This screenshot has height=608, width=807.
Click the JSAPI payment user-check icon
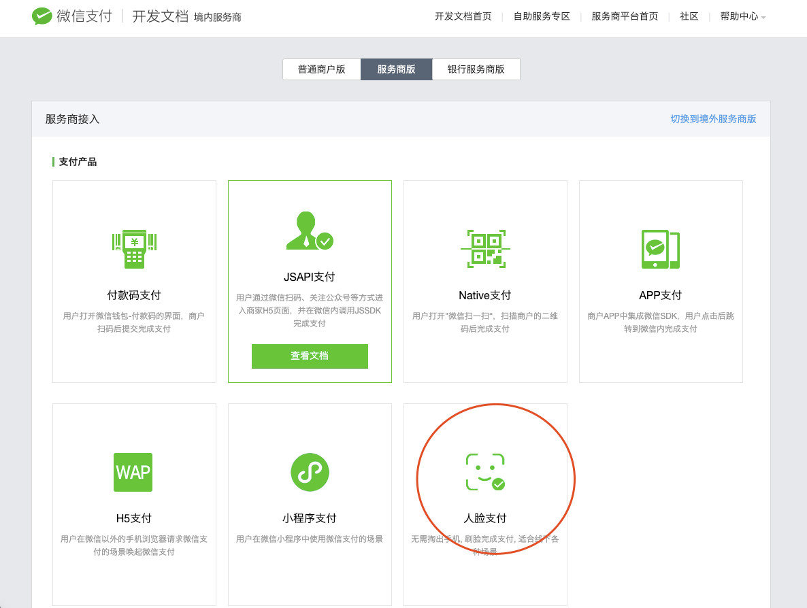[x=310, y=231]
